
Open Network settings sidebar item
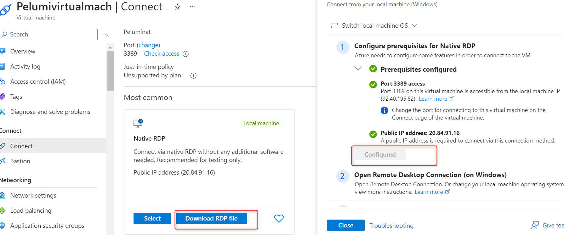[33, 195]
